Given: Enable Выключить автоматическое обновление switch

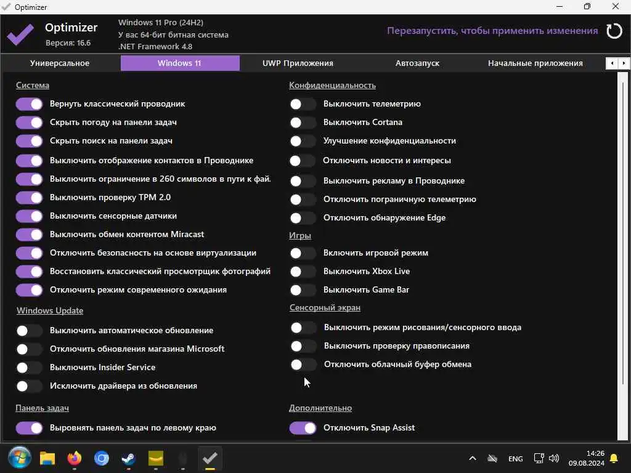Looking at the screenshot, I should [x=29, y=331].
